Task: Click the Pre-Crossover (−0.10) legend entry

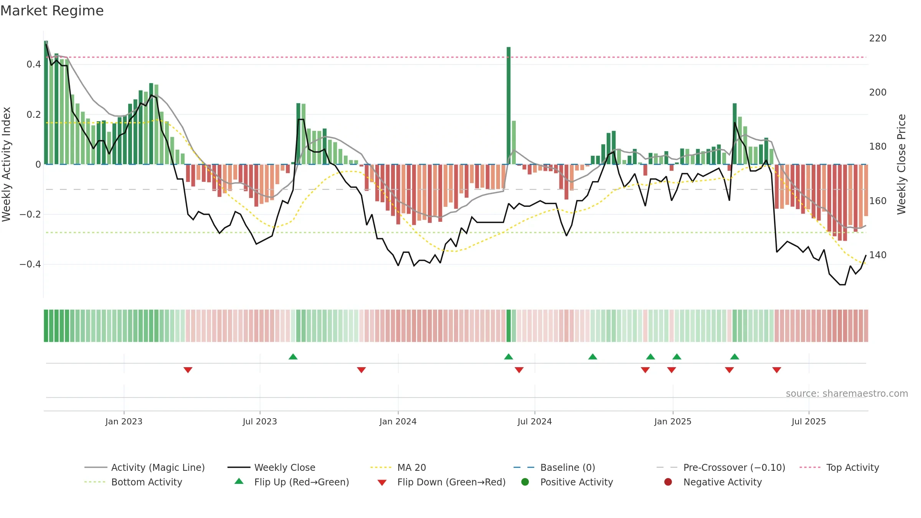Action: [x=721, y=467]
